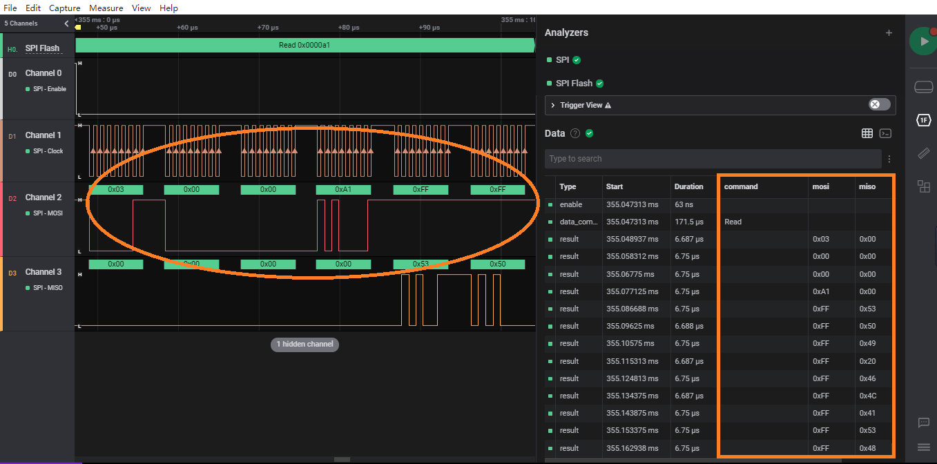
Task: Open the View menu
Action: [141, 8]
